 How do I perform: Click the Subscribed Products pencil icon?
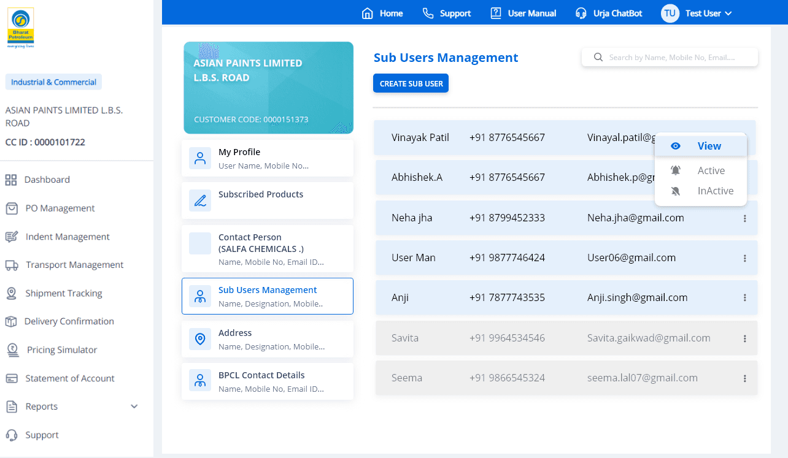point(200,200)
